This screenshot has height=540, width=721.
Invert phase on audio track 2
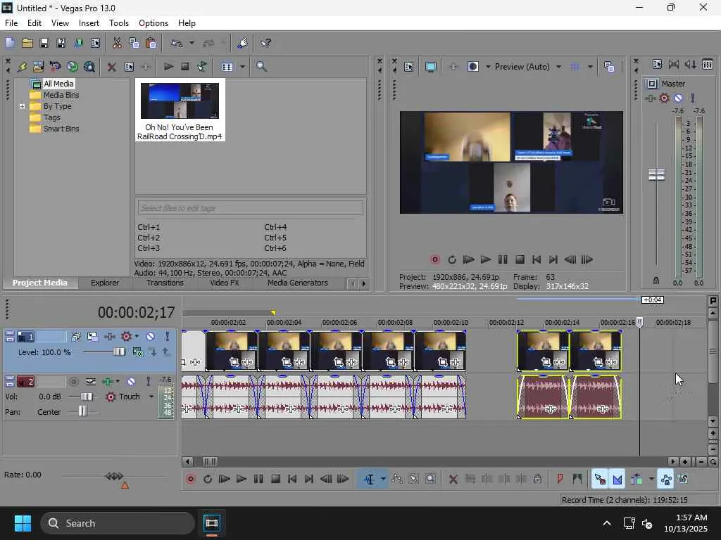point(91,382)
